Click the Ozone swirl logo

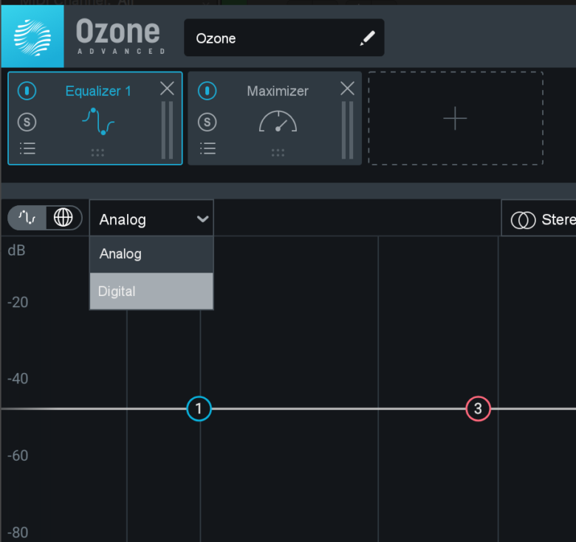point(32,37)
